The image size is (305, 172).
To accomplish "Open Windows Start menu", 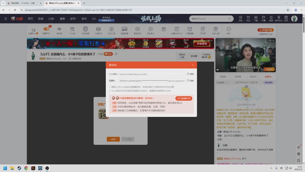I will click(x=5, y=168).
